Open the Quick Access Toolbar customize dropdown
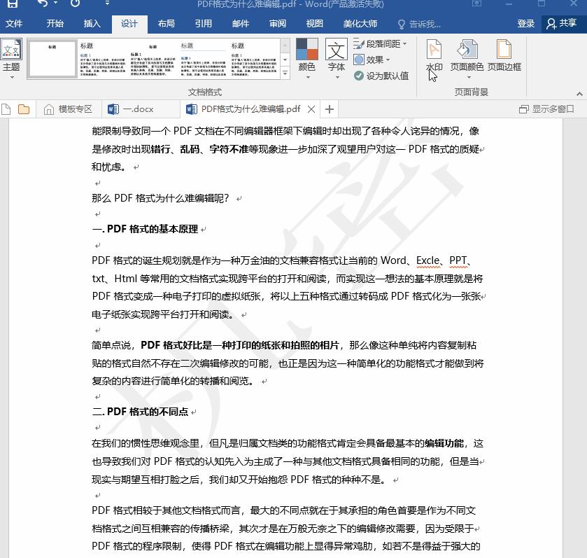 pyautogui.click(x=107, y=6)
